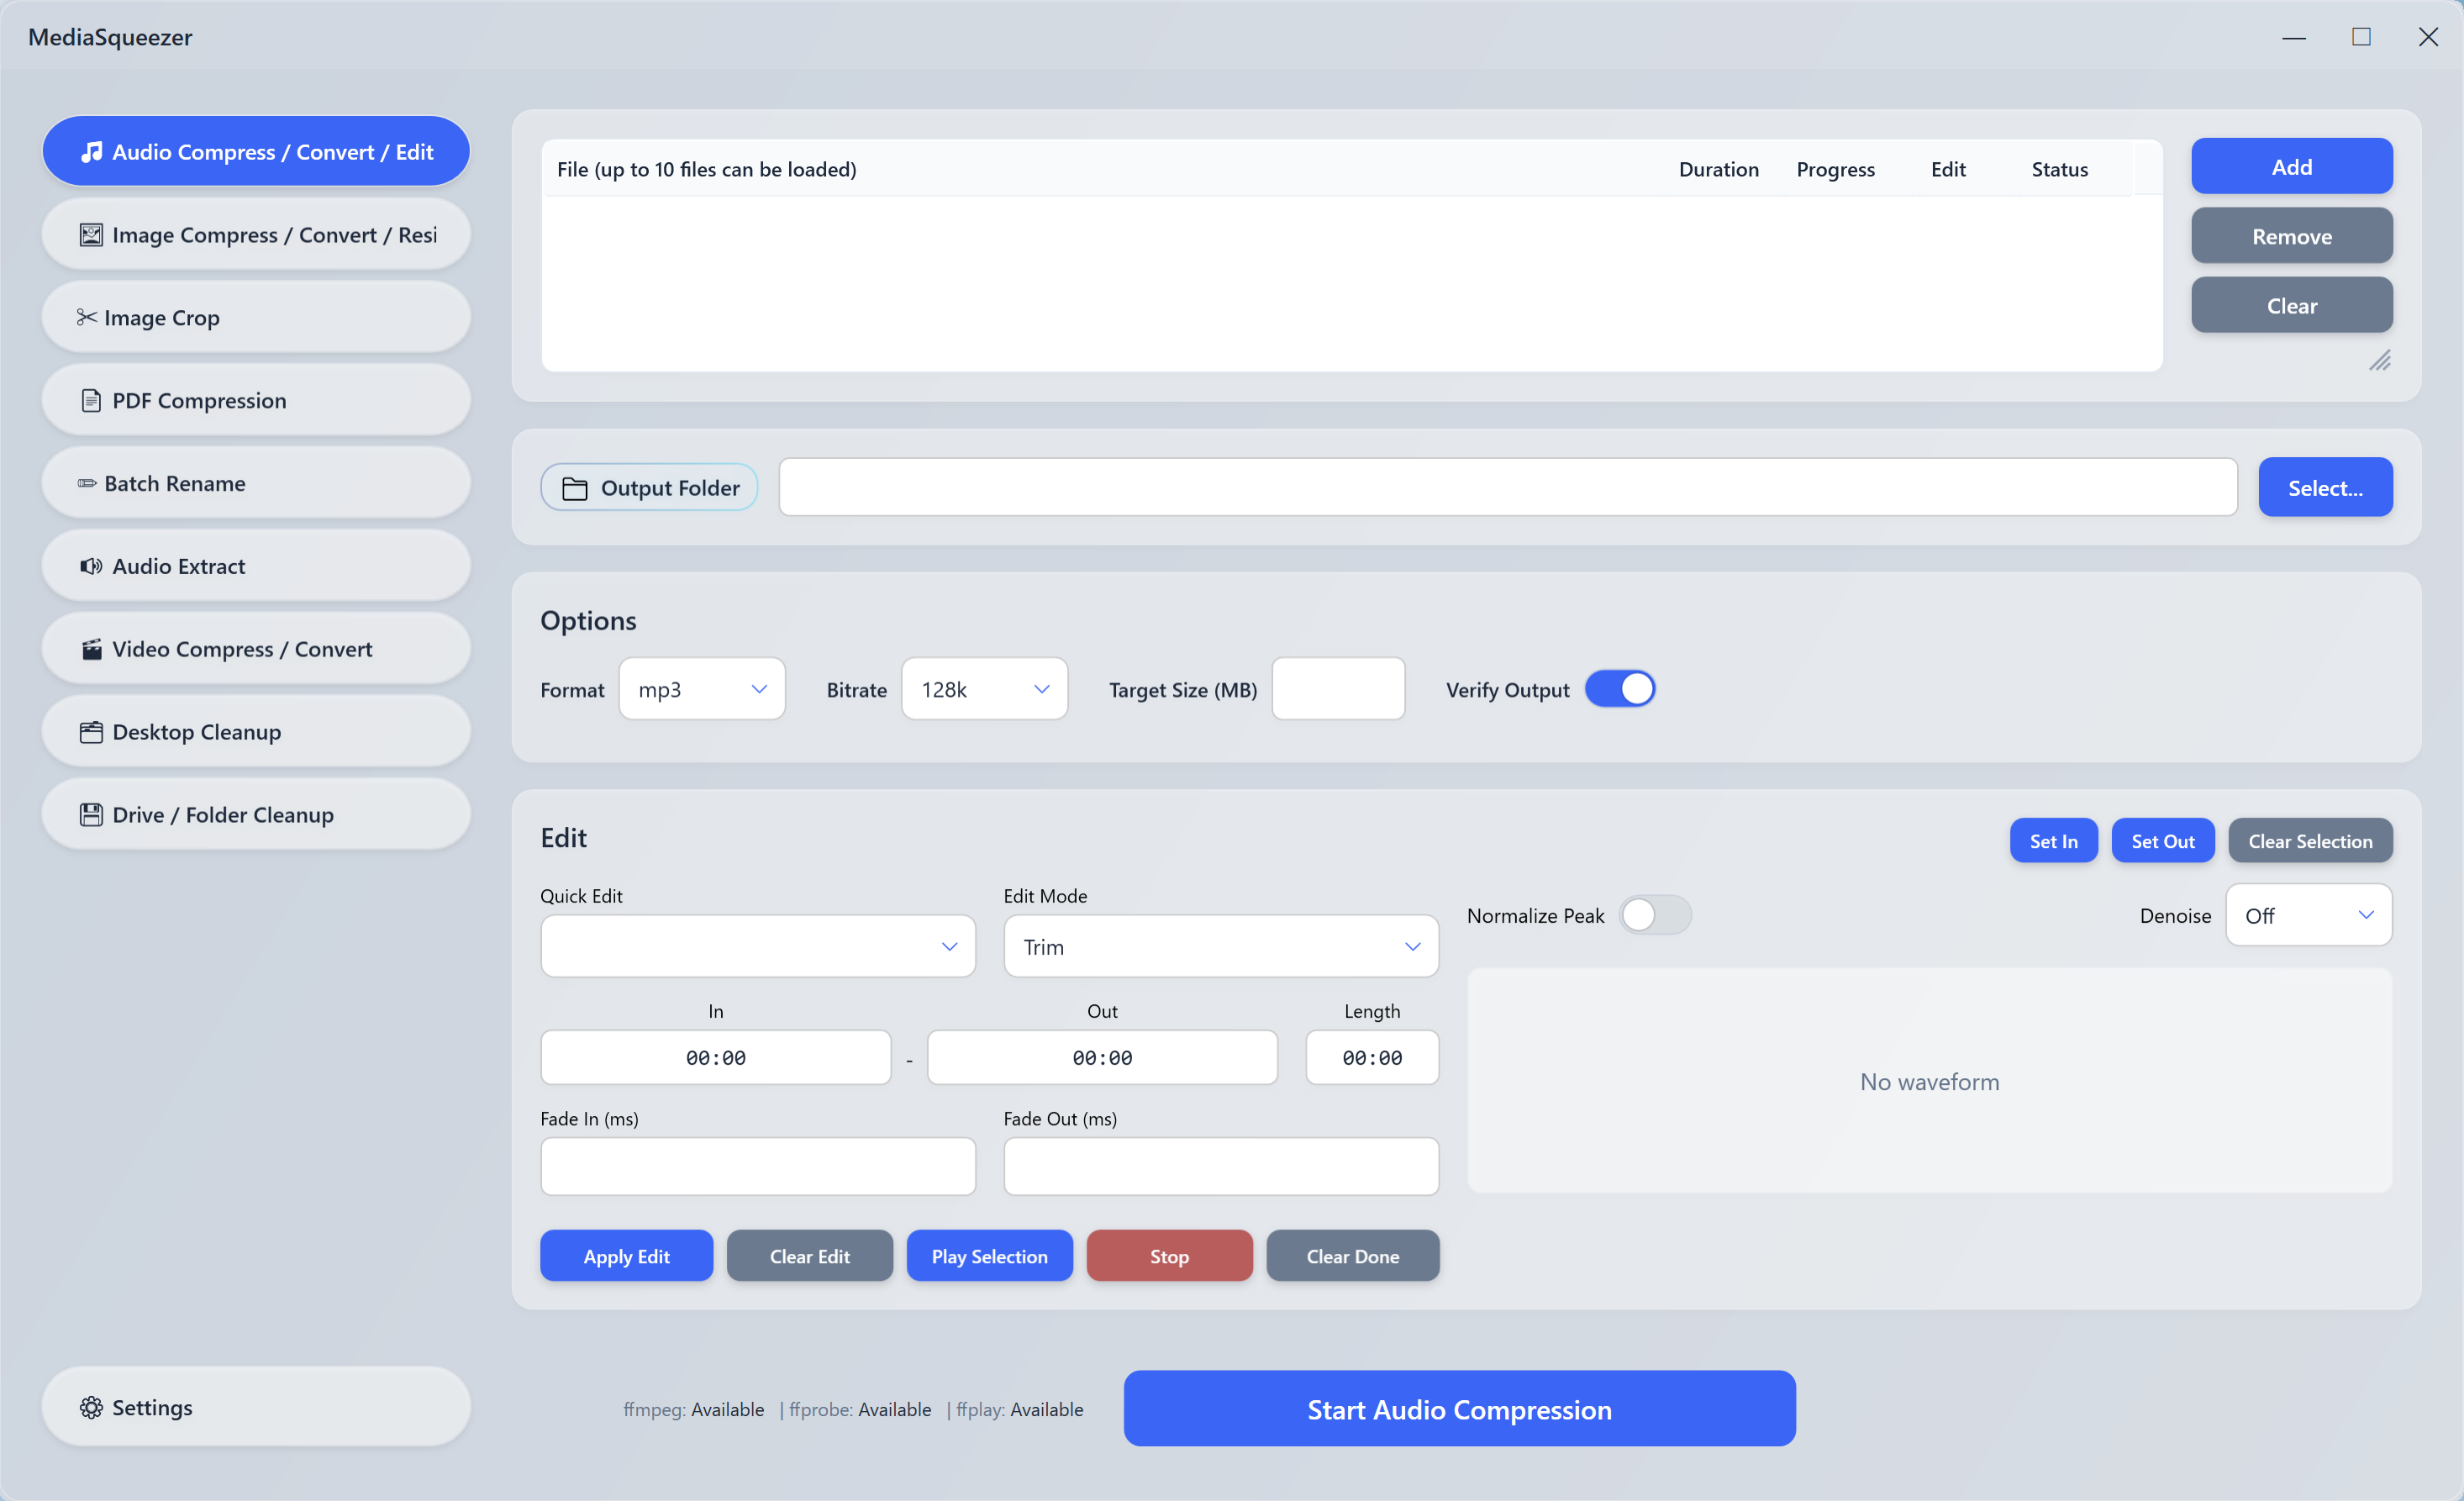The width and height of the screenshot is (2464, 1501).
Task: Click the picture icon beside Image Compress
Action: (91, 235)
